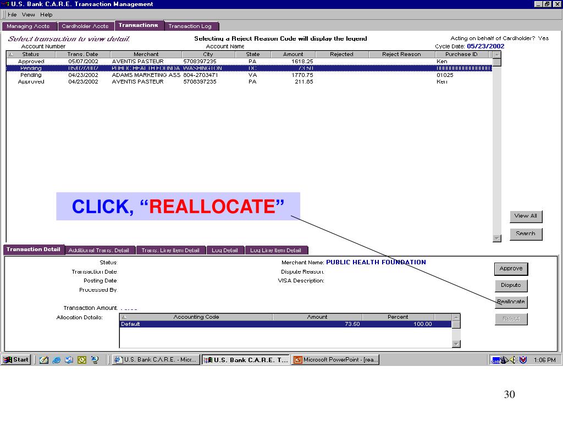The width and height of the screenshot is (563, 422).
Task: Open the View menu
Action: 29,15
